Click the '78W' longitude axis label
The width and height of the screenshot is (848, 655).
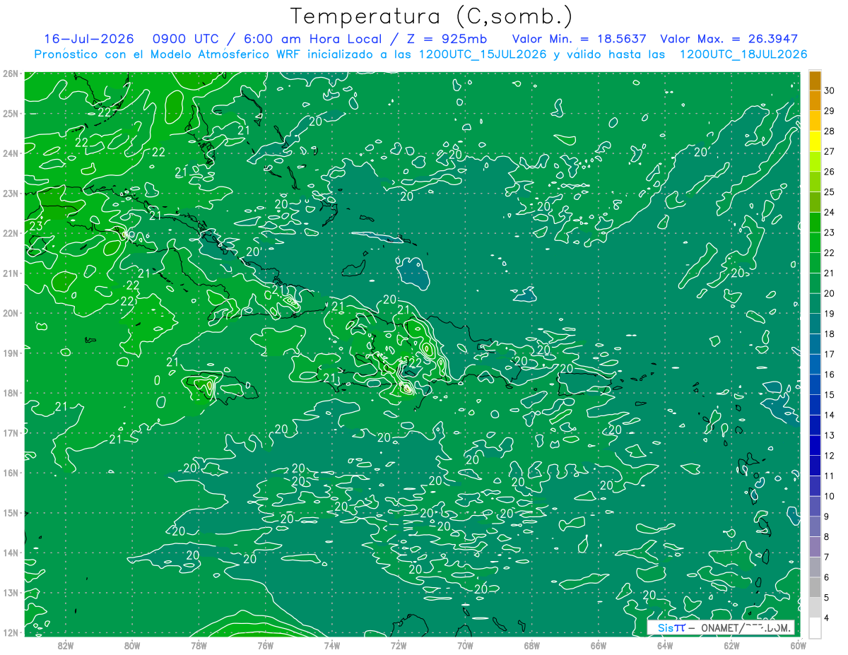pos(199,645)
